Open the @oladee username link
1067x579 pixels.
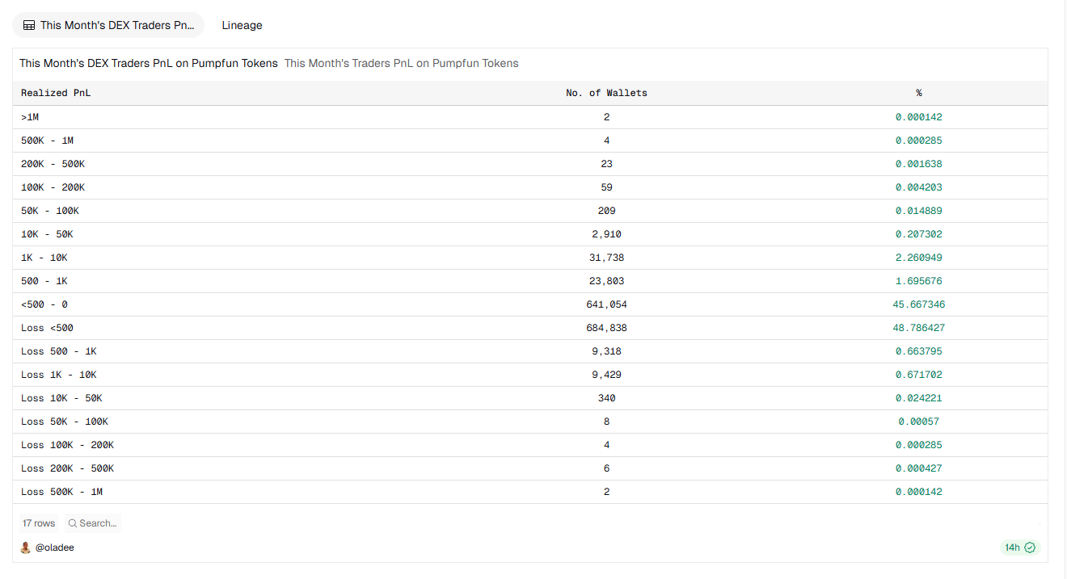[x=55, y=548]
